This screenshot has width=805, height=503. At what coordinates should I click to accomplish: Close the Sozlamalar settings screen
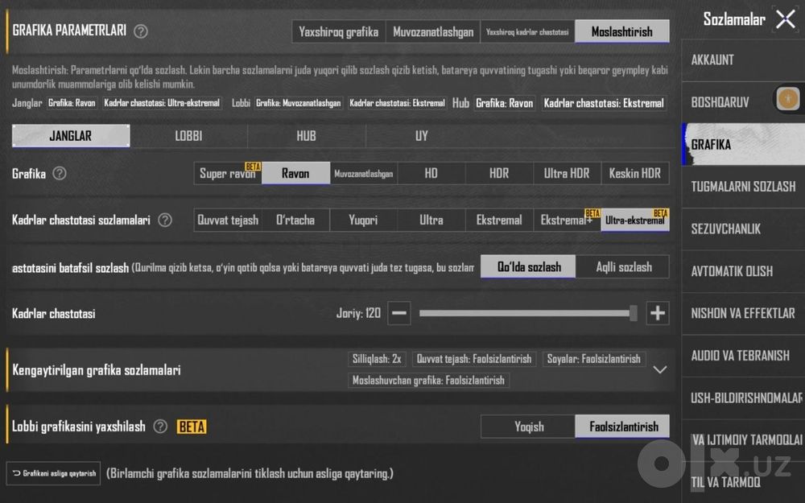pos(786,19)
